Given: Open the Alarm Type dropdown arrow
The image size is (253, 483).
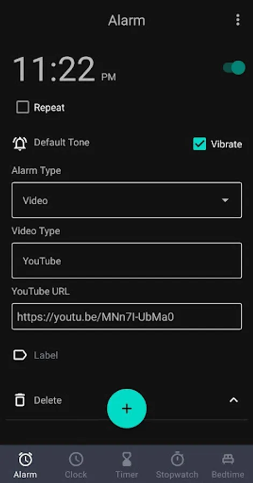Looking at the screenshot, I should pyautogui.click(x=225, y=200).
